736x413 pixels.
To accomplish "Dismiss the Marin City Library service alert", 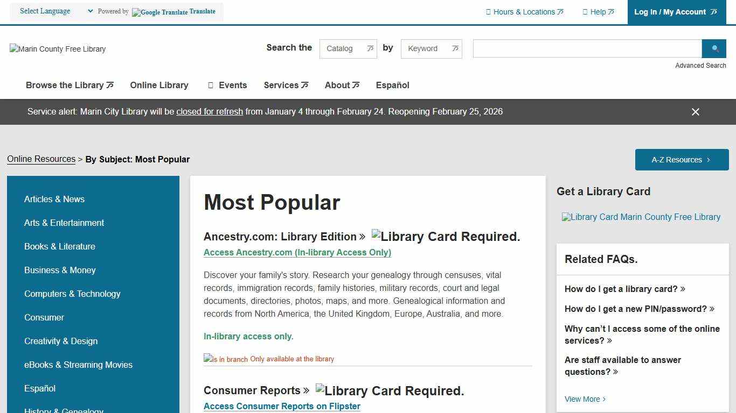I will (695, 112).
